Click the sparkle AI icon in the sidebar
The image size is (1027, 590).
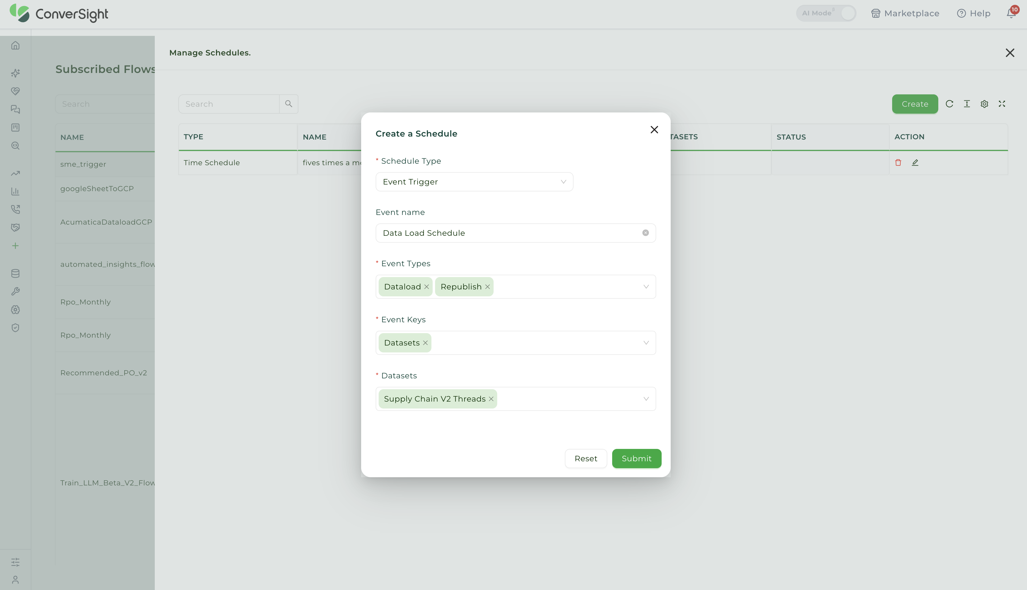[x=15, y=73]
